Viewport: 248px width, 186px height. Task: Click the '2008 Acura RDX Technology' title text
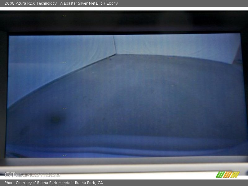[x=31, y=3]
